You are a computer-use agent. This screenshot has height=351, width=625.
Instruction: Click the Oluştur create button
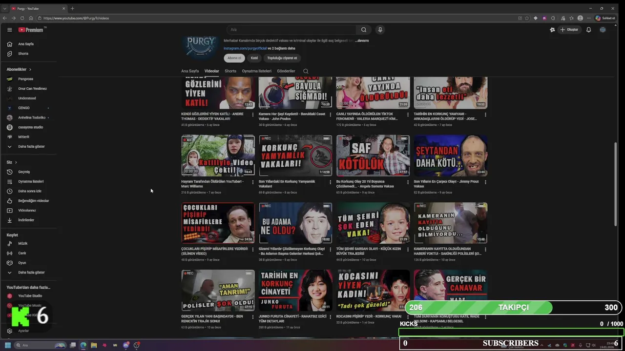click(569, 30)
